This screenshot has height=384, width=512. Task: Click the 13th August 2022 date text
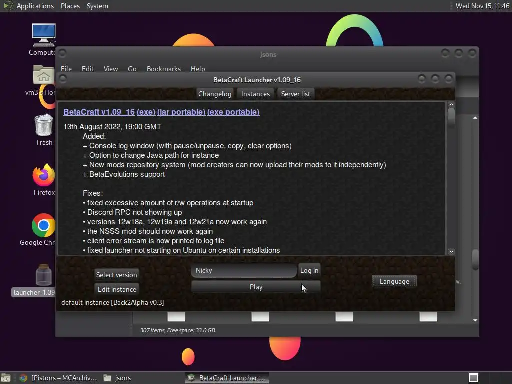click(x=112, y=127)
